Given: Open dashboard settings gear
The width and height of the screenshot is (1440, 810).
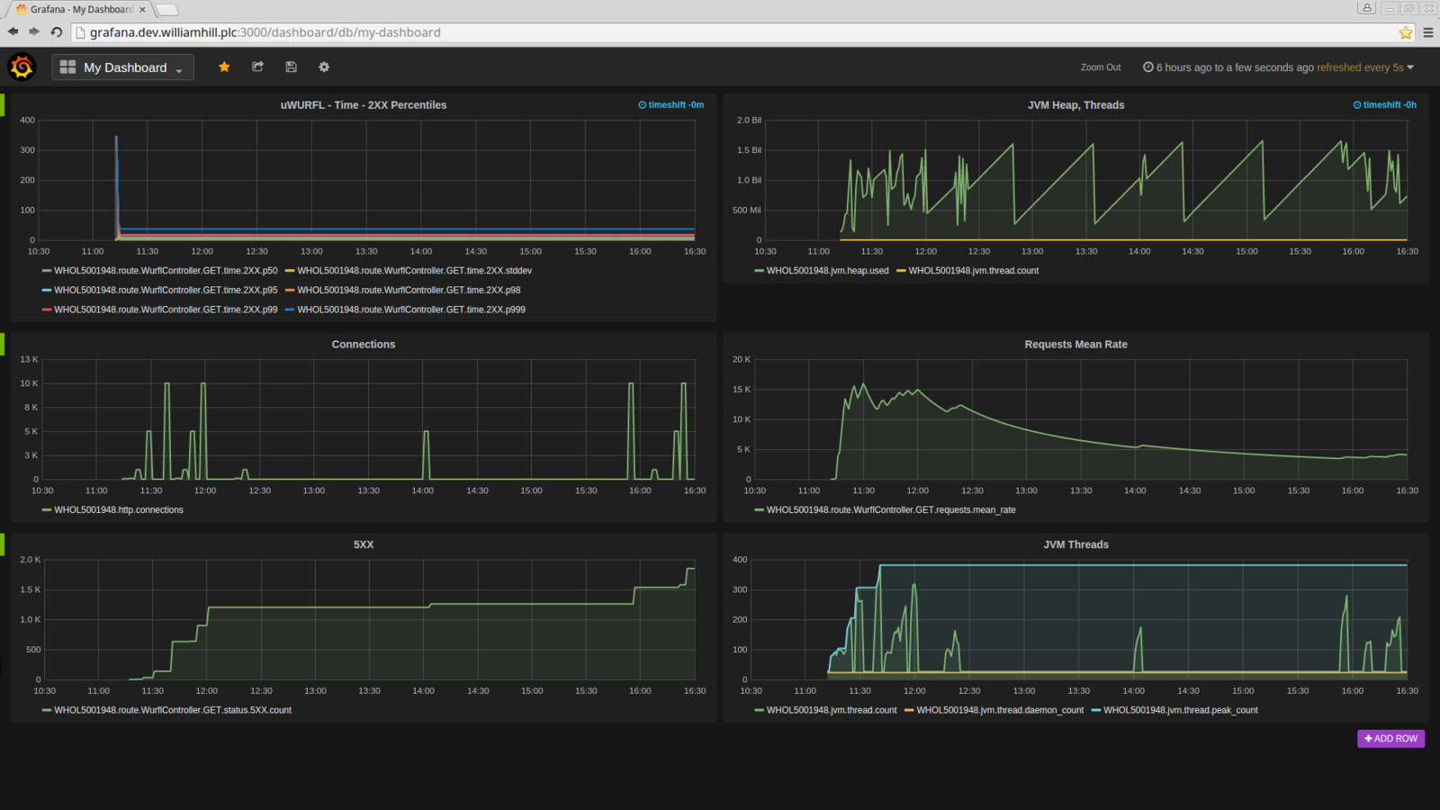Looking at the screenshot, I should pyautogui.click(x=324, y=67).
